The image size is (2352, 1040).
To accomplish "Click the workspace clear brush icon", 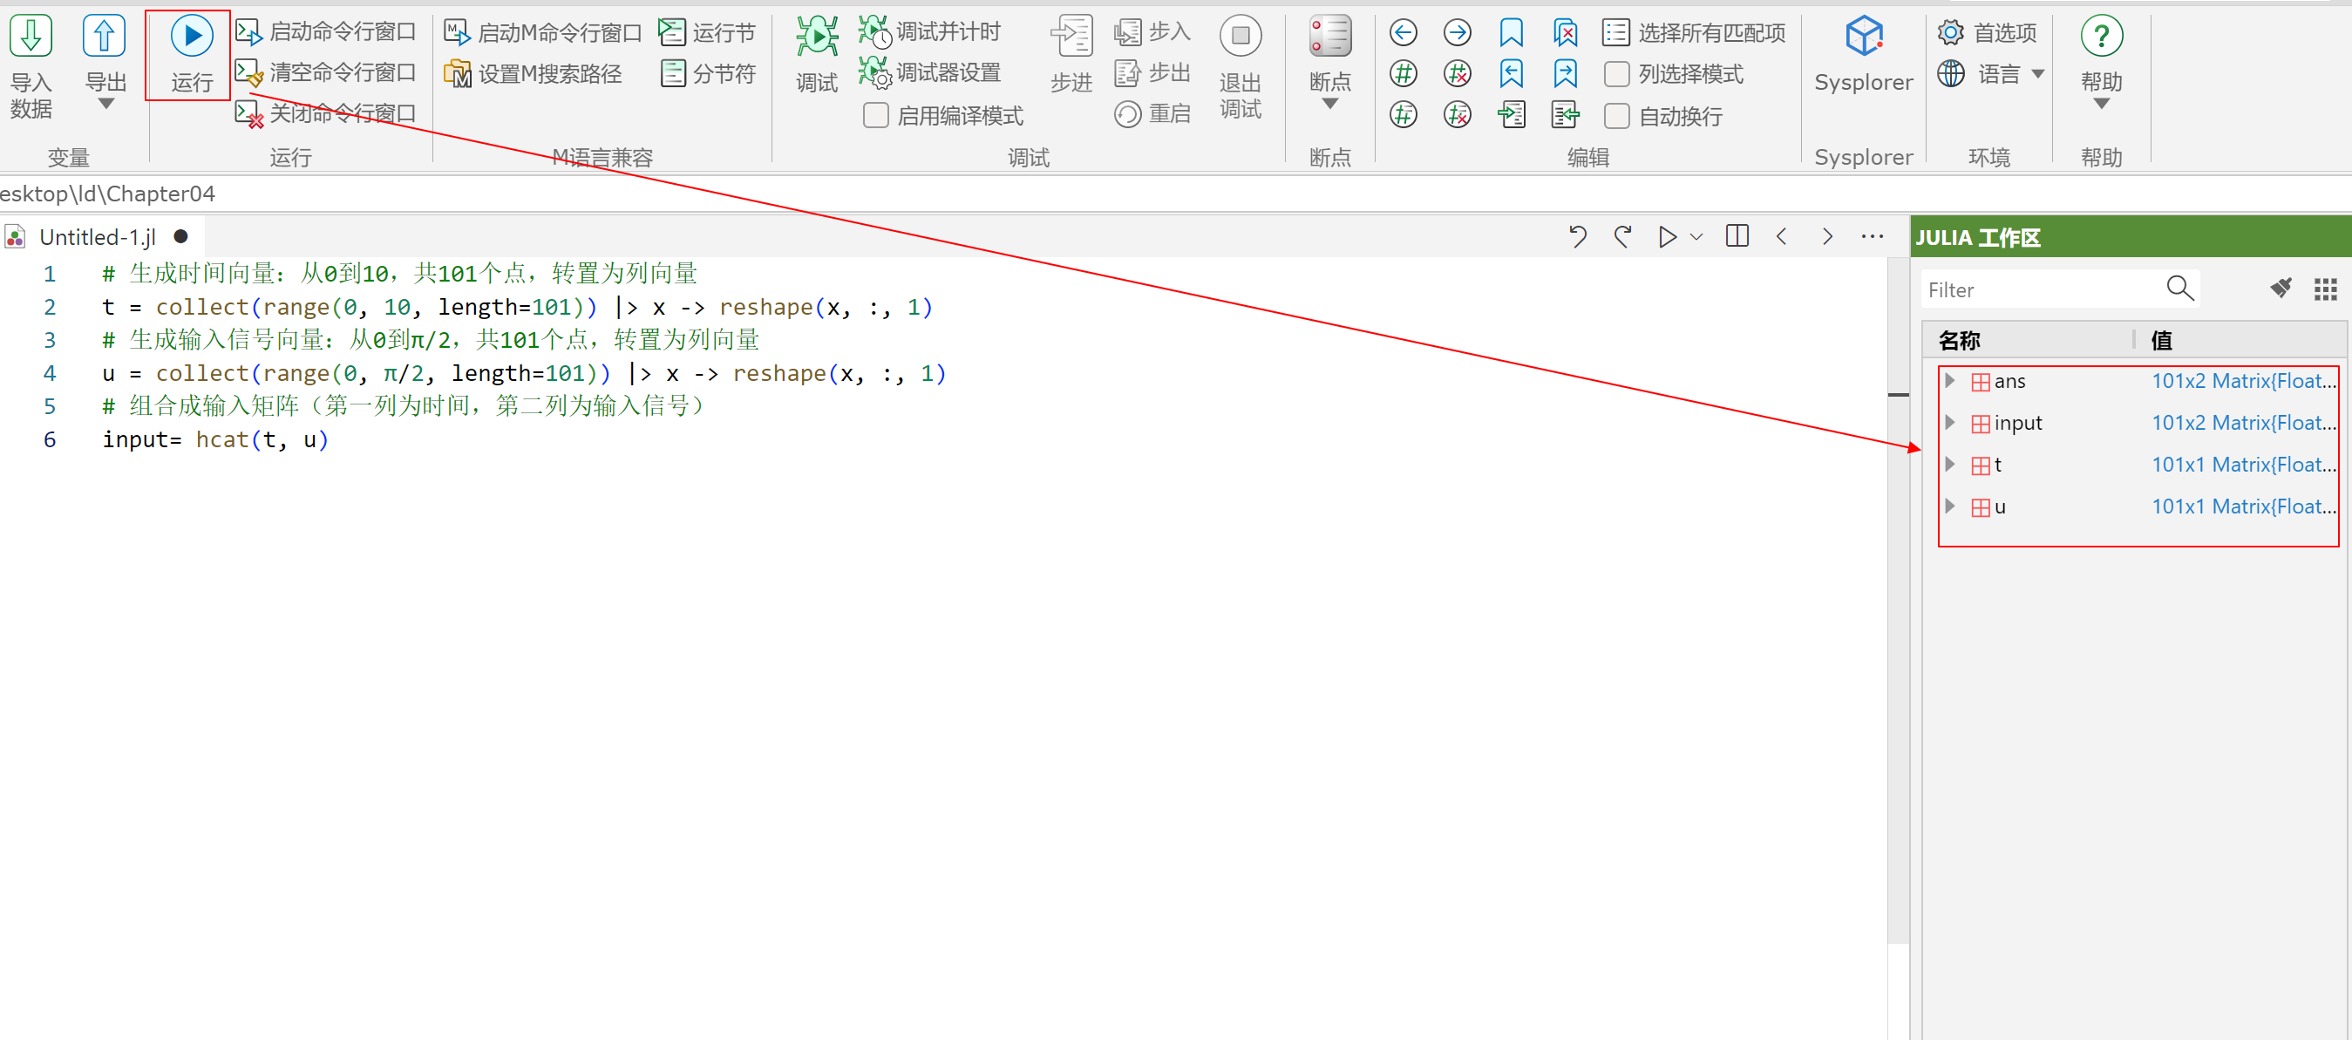I will pos(2280,289).
